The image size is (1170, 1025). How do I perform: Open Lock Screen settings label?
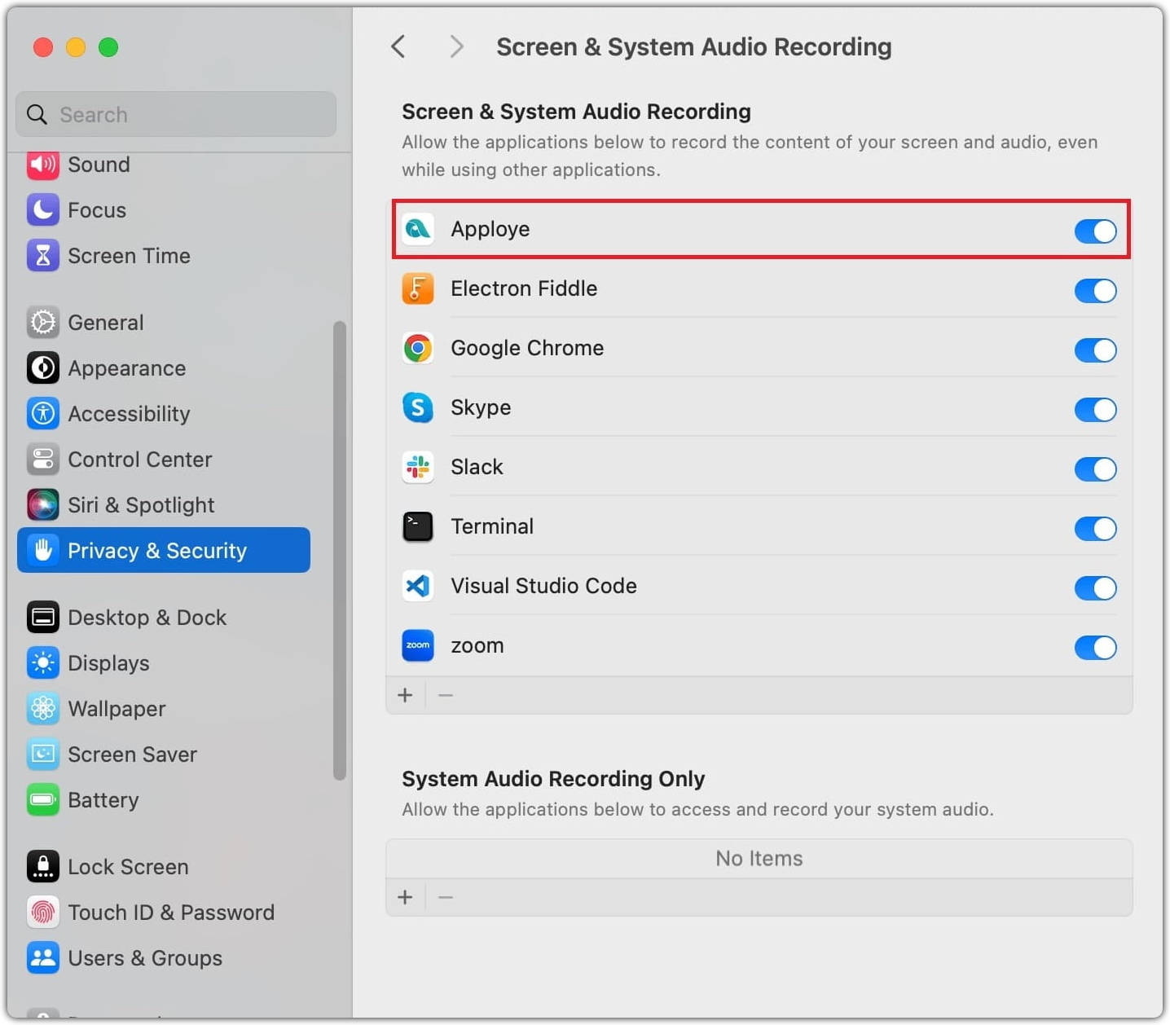pos(128,867)
